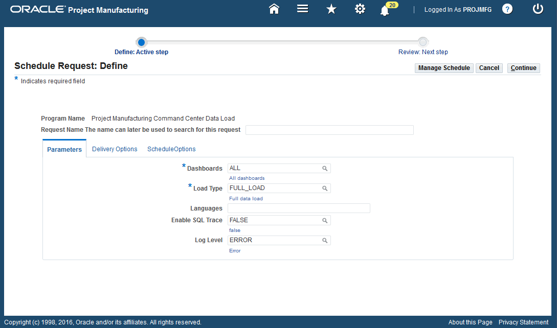Click the 'All dashboards' hint text
This screenshot has width=557, height=328.
point(247,178)
